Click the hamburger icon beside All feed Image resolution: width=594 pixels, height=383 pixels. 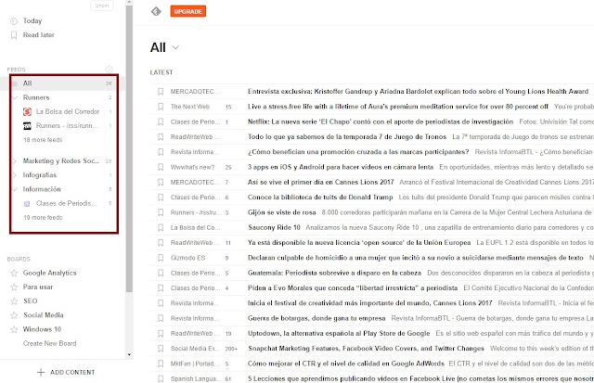15,83
